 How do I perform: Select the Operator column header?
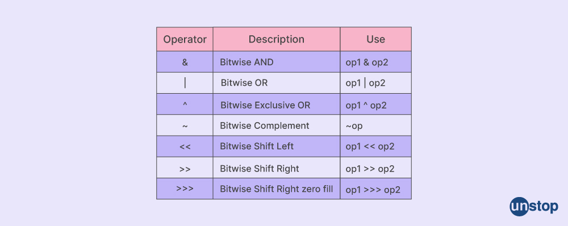click(x=185, y=39)
